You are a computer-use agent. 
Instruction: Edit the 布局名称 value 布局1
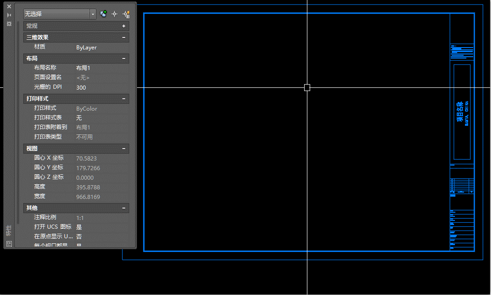pyautogui.click(x=83, y=68)
